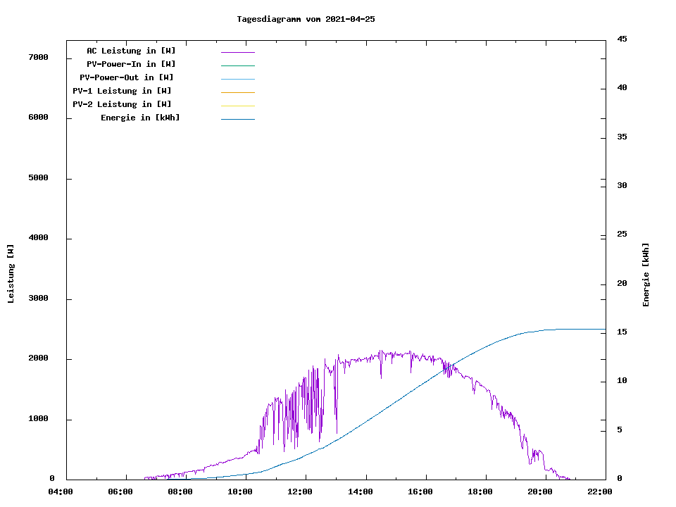The width and height of the screenshot is (676, 507).
Task: Click the 2000 value on the Leistung axis
Action: [x=37, y=359]
